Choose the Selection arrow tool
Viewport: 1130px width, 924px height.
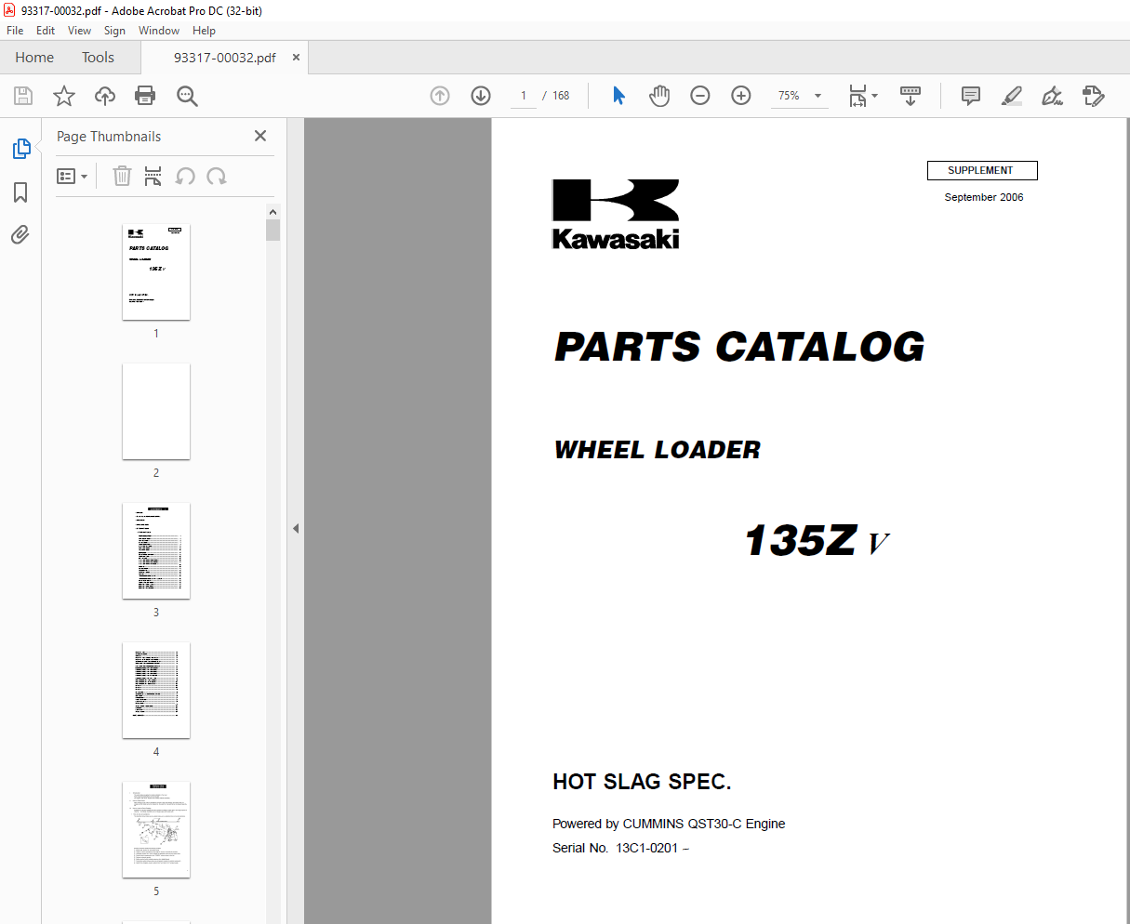(x=618, y=96)
